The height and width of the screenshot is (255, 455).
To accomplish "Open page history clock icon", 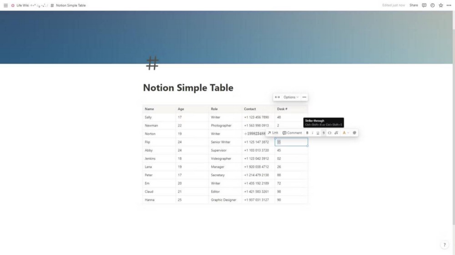I will (432, 5).
